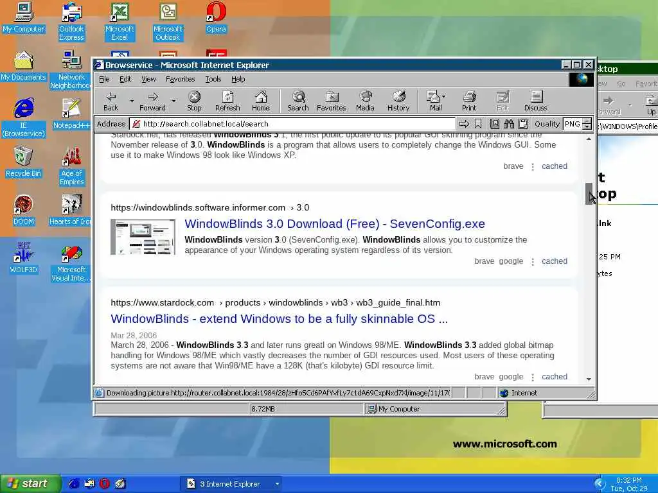The image size is (658, 493).
Task: Open the File menu
Action: click(104, 79)
